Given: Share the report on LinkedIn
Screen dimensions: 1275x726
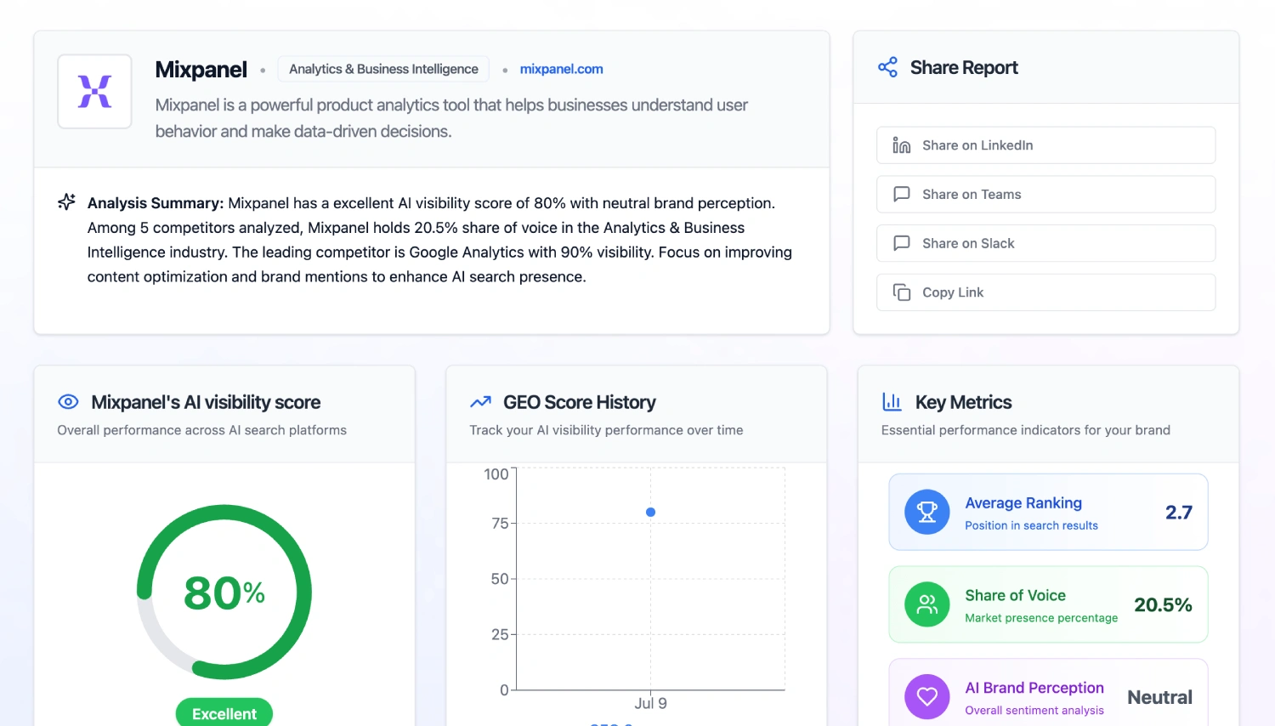Looking at the screenshot, I should 1045,145.
